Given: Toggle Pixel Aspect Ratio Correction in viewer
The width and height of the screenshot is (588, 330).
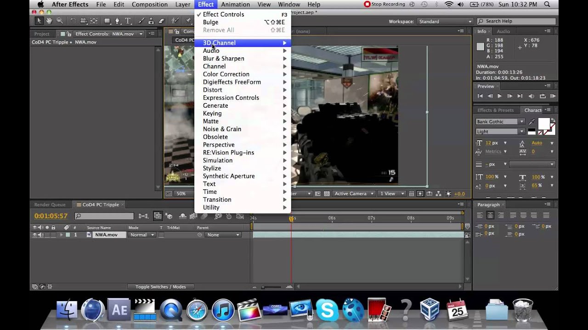Looking at the screenshot, I should (412, 193).
